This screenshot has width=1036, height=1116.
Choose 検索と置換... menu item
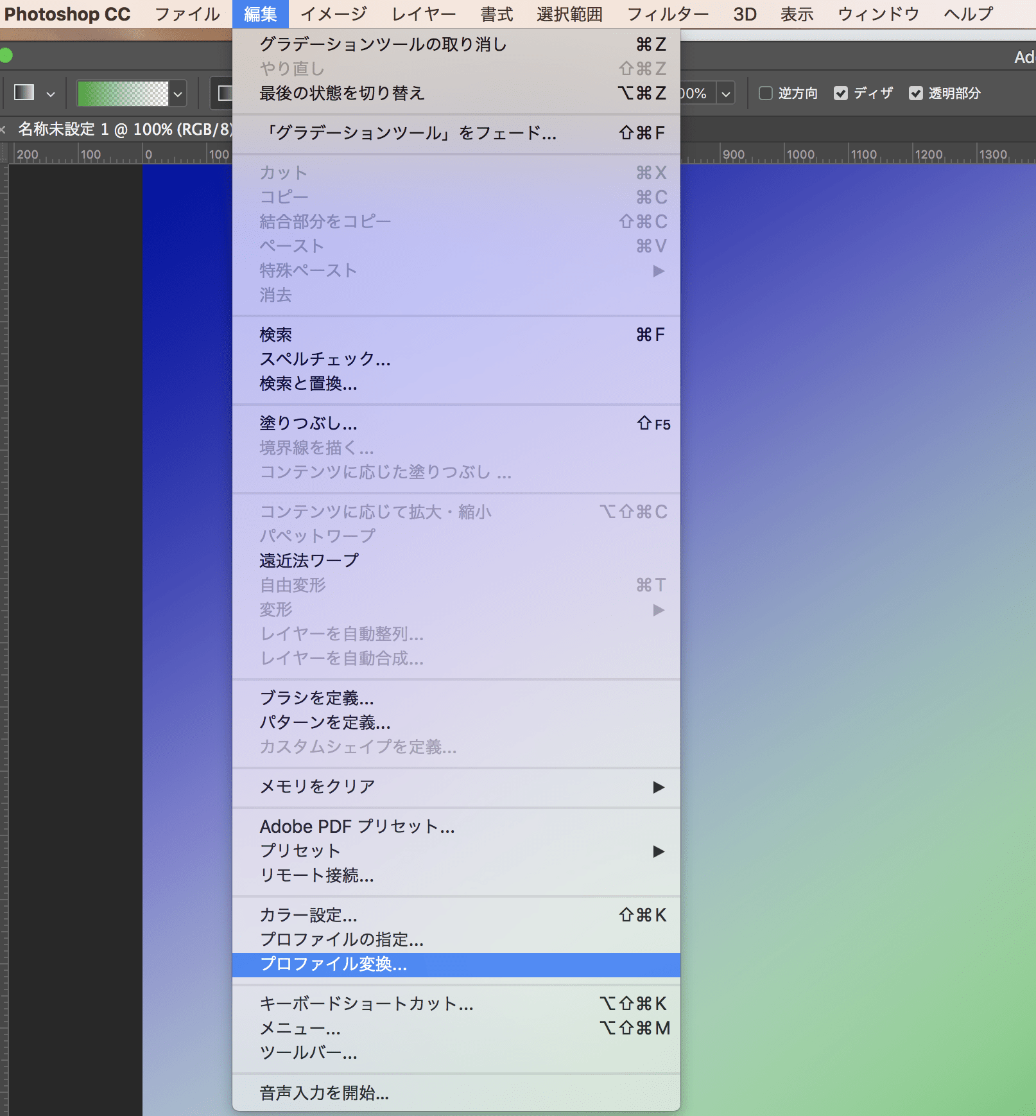(456, 383)
